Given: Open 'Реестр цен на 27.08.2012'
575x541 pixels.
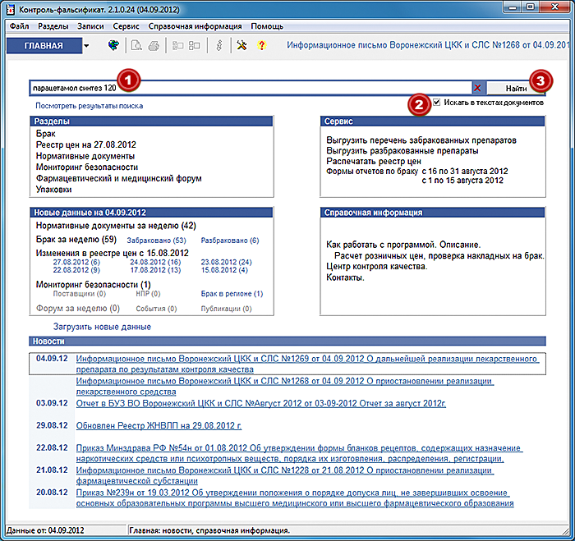Looking at the screenshot, I should coord(85,144).
